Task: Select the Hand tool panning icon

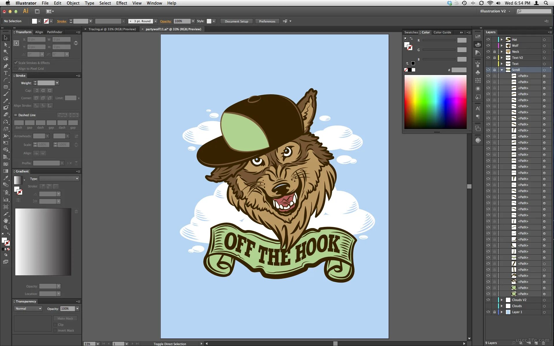Action: (5, 221)
